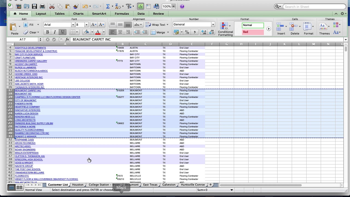350x197 pixels.
Task: Decrease font size with the smaller A button
Action: click(x=101, y=25)
